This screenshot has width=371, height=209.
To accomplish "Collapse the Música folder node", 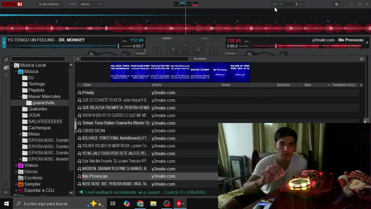I will tap(16, 71).
